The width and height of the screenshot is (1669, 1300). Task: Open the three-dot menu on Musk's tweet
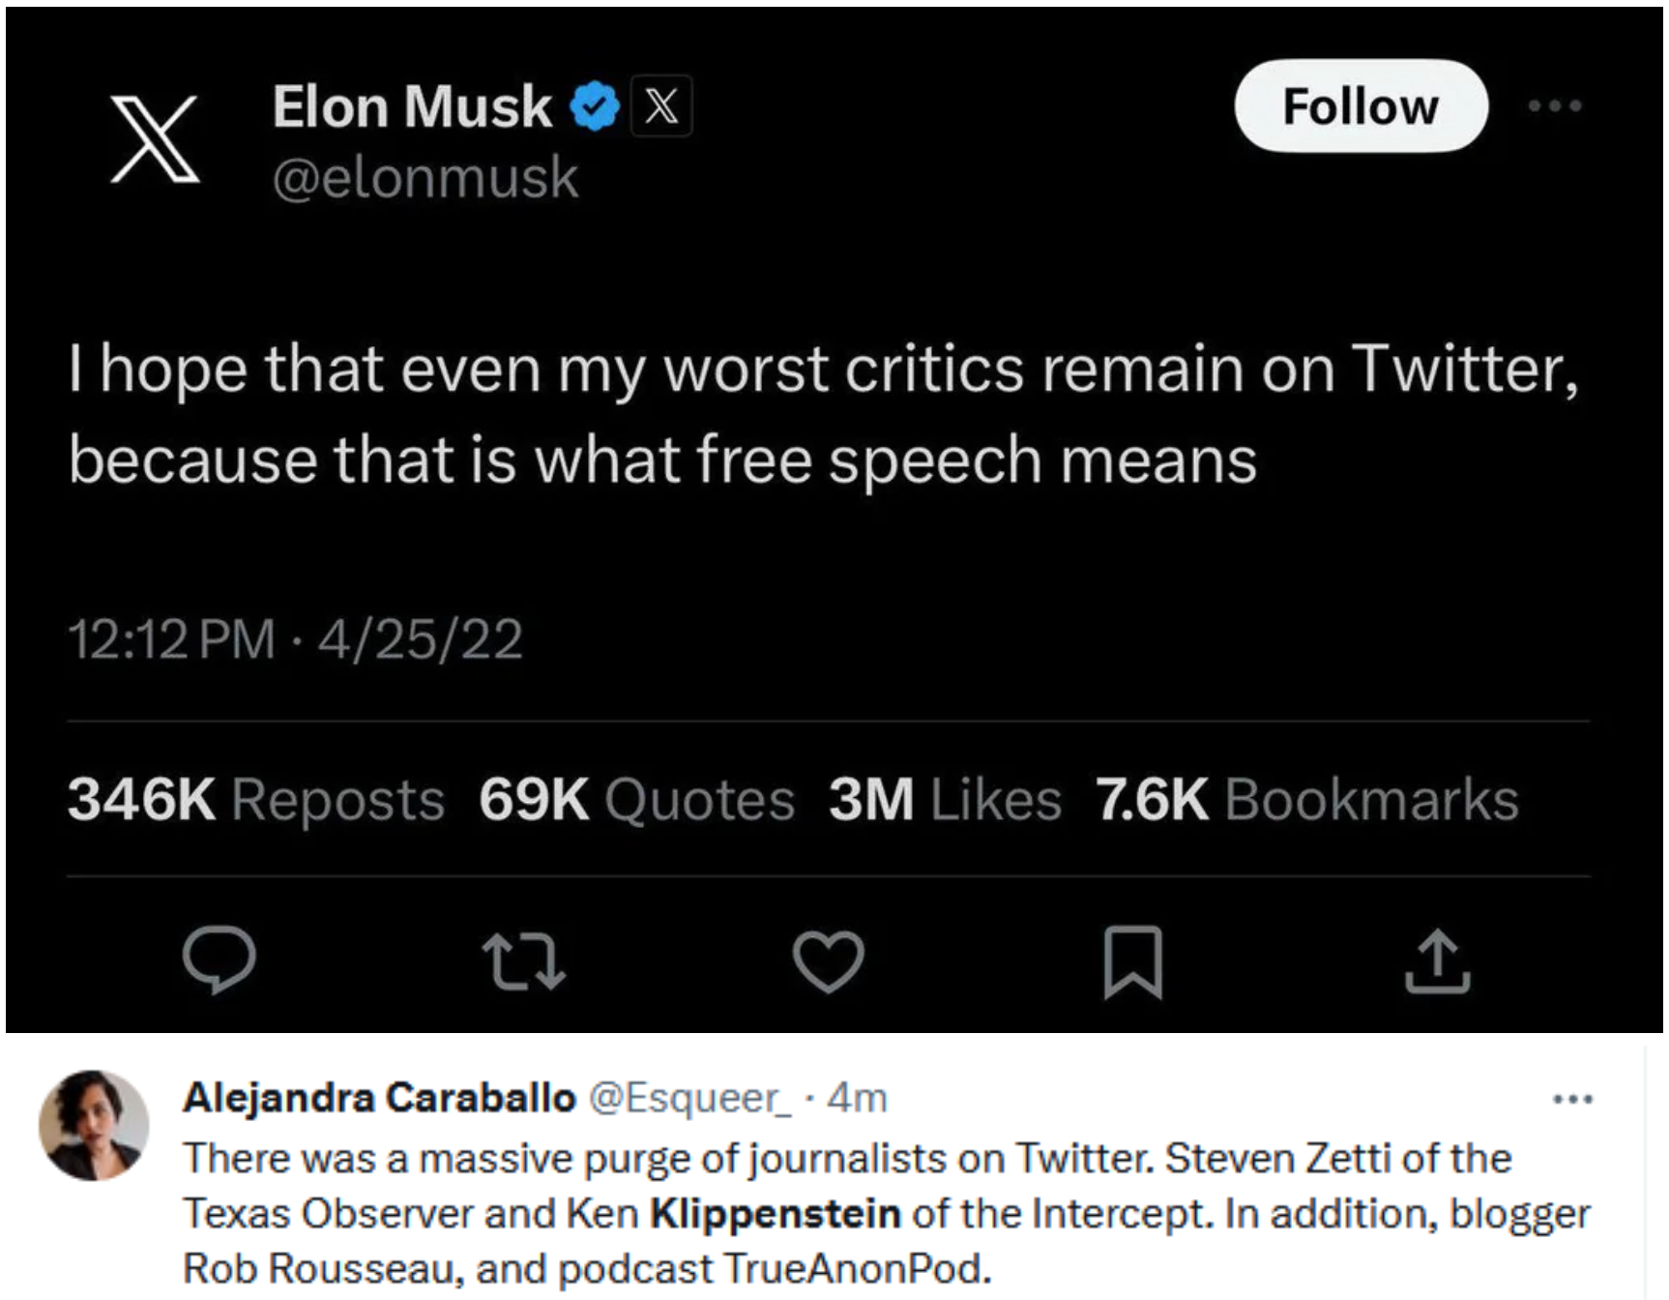click(1555, 105)
